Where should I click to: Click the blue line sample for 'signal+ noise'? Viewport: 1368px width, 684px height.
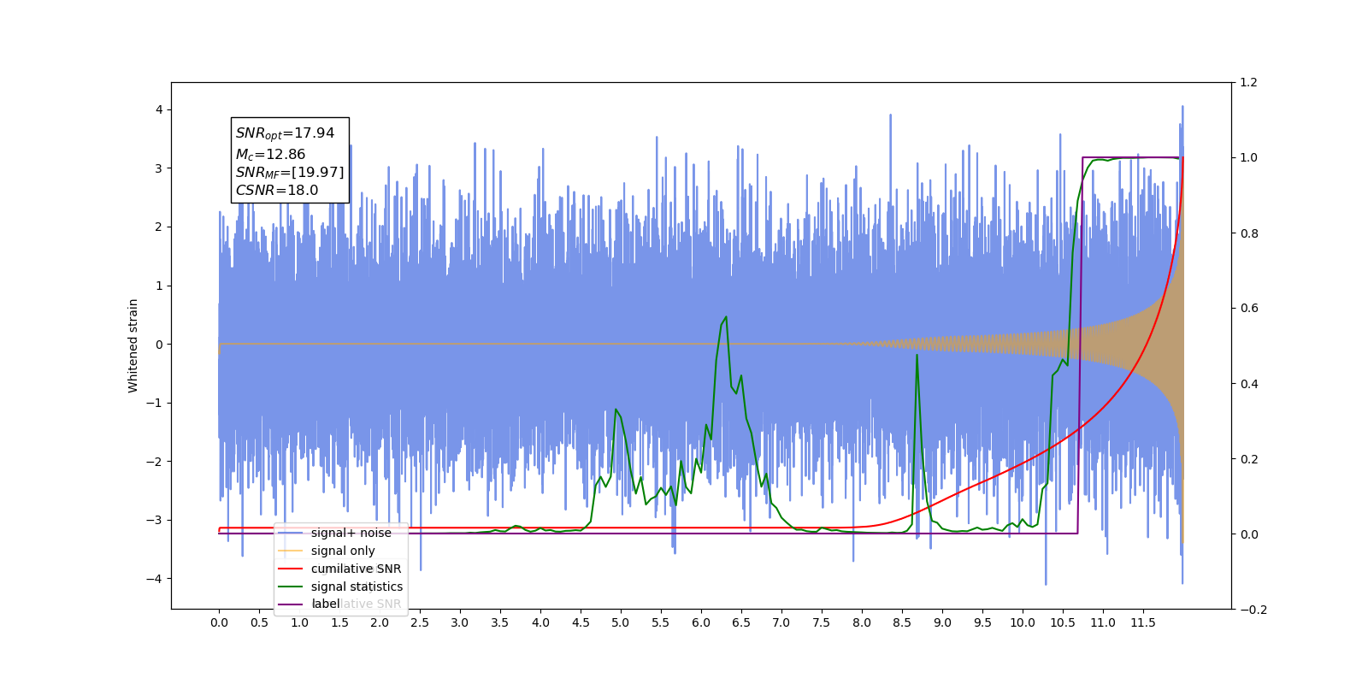point(290,533)
